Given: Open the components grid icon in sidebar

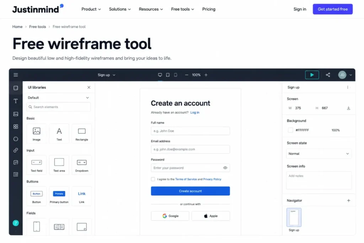Looking at the screenshot, I should pyautogui.click(x=16, y=127).
